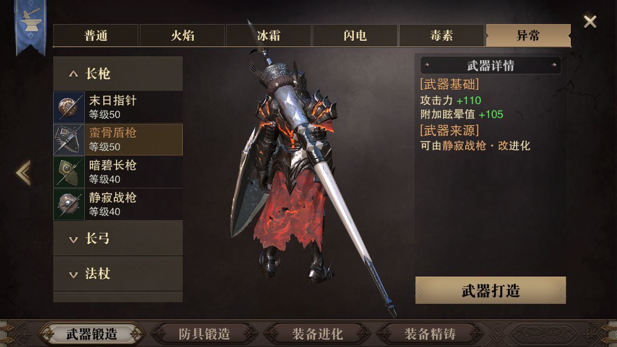The width and height of the screenshot is (617, 347).
Task: Click the 武器打造 craft button
Action: pos(491,291)
